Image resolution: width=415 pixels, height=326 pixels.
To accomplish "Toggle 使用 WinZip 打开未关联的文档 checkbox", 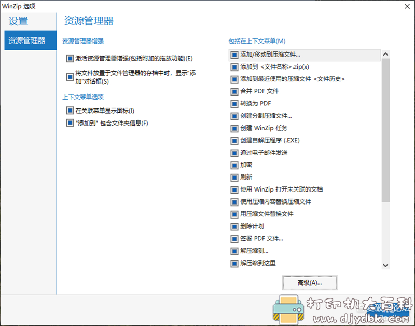I will tap(234, 189).
